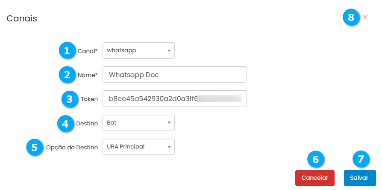Open the Canal dropdown showing whatsapp
Viewport: 382px width, 190px height.
pos(138,50)
